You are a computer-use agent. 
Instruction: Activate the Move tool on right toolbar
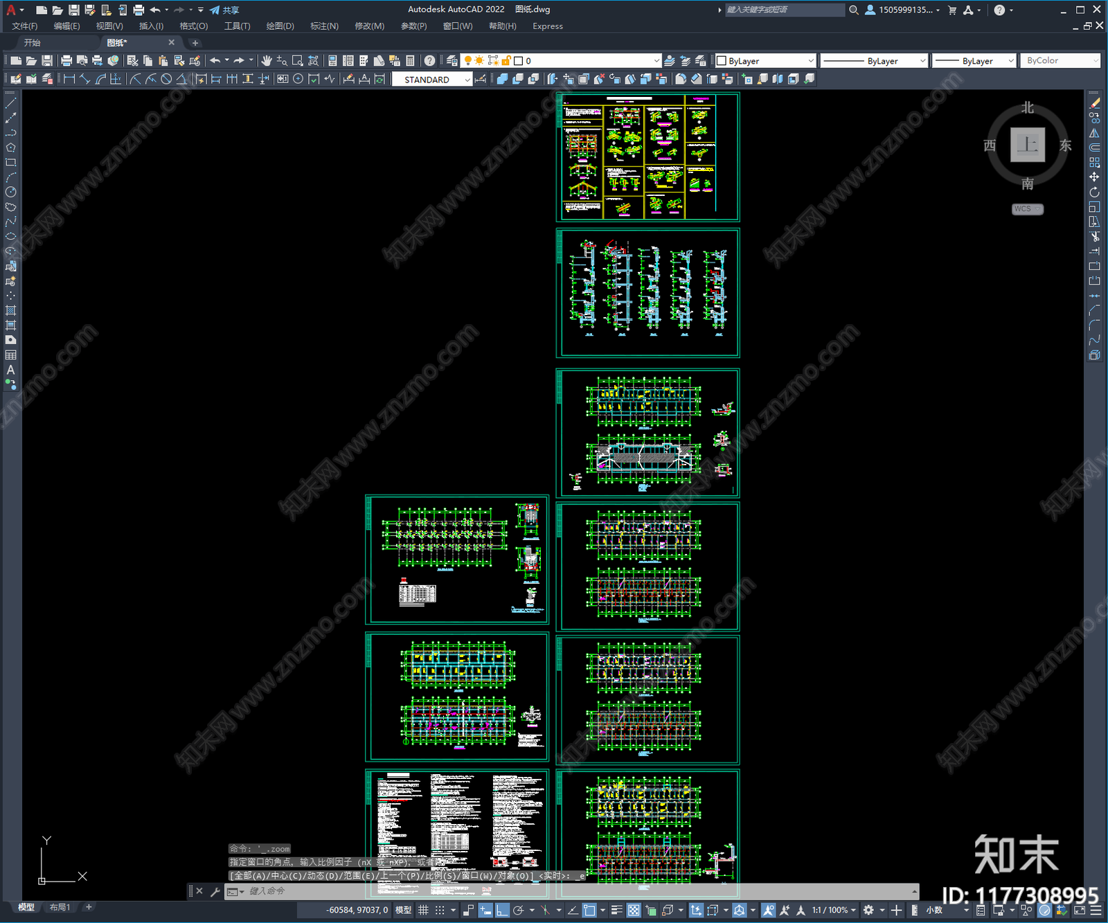point(1094,177)
